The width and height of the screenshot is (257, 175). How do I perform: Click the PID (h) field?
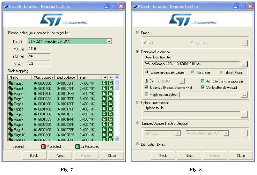[x=39, y=49]
